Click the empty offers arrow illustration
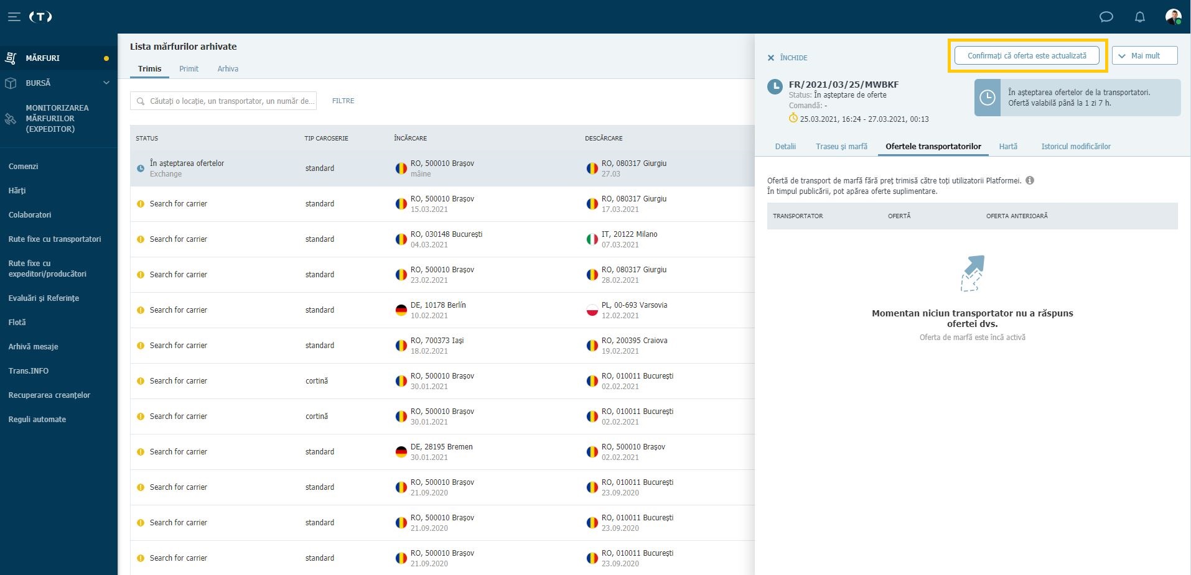The width and height of the screenshot is (1191, 575). (973, 273)
